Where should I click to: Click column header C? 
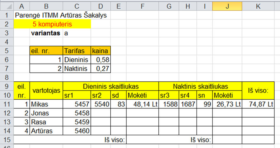pyautogui.click(x=77, y=6)
